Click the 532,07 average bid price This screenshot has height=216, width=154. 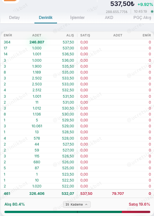point(68,193)
